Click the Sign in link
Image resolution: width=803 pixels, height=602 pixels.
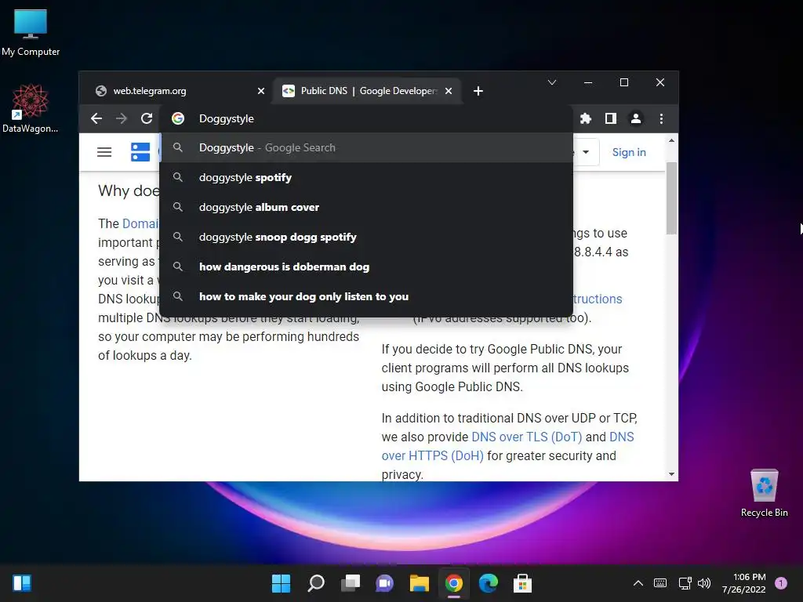(629, 152)
